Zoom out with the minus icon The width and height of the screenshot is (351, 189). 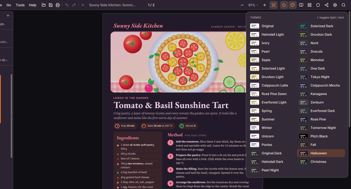pos(242,5)
